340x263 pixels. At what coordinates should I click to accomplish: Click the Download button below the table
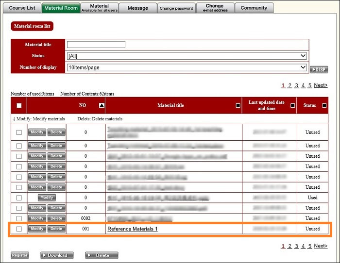(x=57, y=255)
